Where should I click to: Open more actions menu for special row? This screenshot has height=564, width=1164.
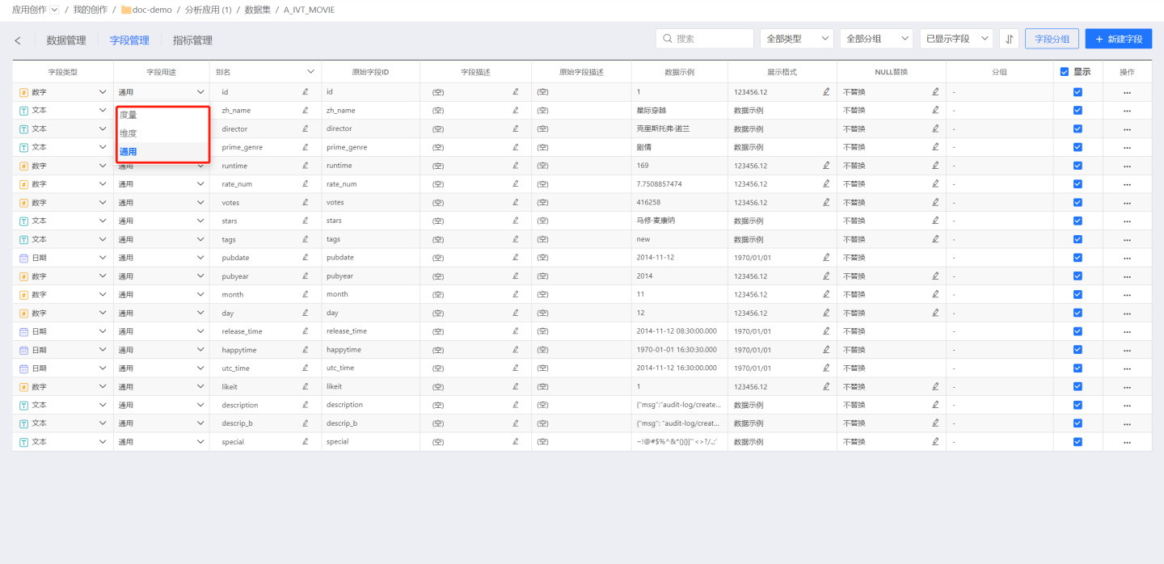1127,442
